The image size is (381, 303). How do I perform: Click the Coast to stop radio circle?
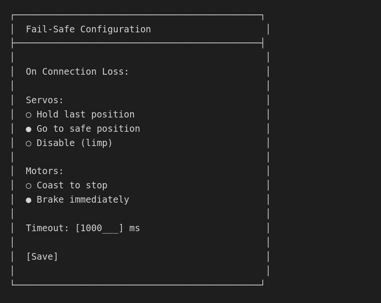[28, 185]
